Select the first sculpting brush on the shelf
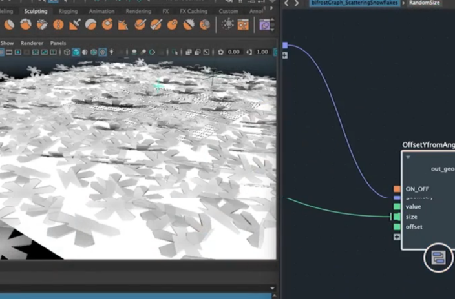 pos(10,24)
